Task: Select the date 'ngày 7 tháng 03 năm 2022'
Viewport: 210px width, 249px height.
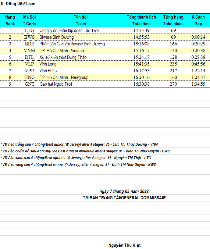Action: coord(124,191)
